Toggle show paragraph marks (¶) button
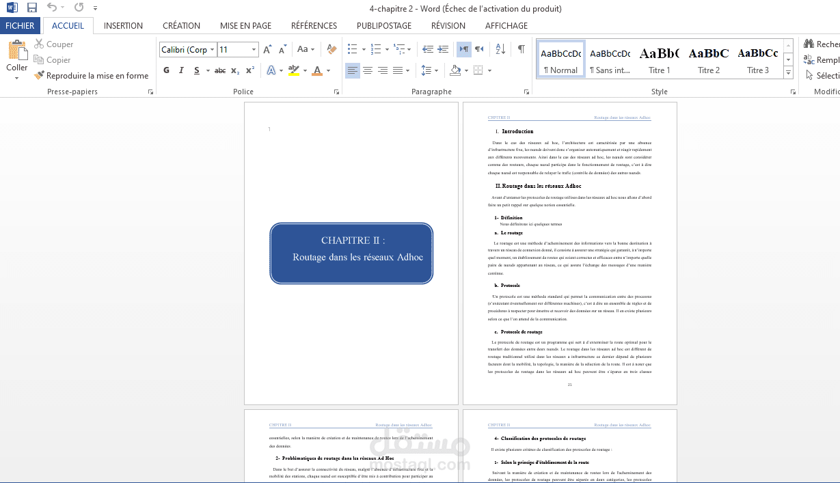 (x=521, y=49)
